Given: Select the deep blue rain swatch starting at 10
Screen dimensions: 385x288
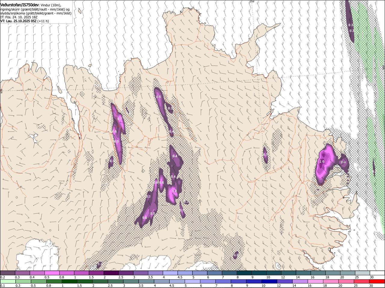Looking at the screenshot, I should coord(269,281).
